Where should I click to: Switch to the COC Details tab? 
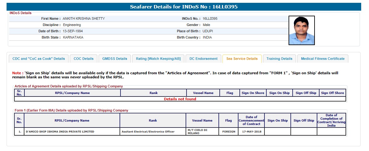[x=84, y=59]
